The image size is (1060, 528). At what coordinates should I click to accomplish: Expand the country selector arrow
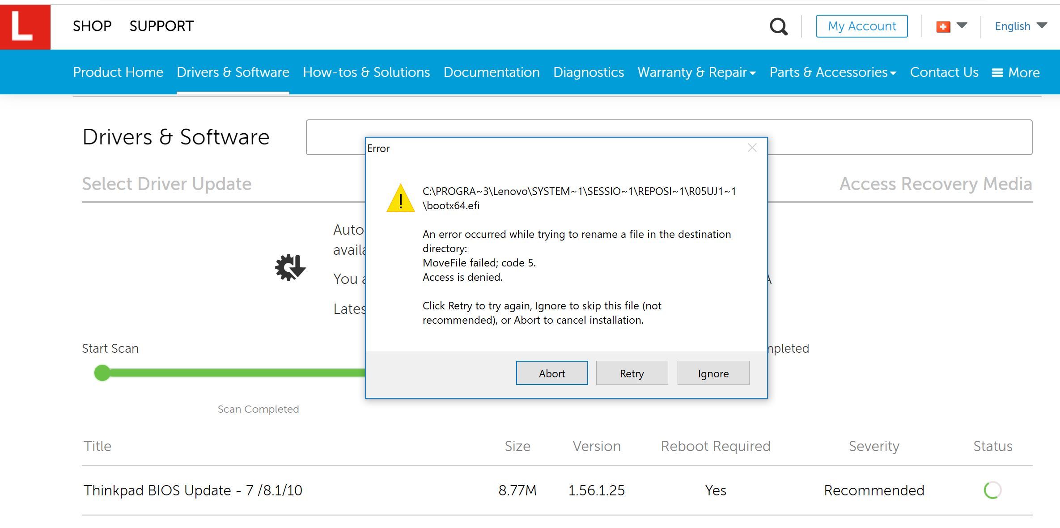[x=962, y=25]
